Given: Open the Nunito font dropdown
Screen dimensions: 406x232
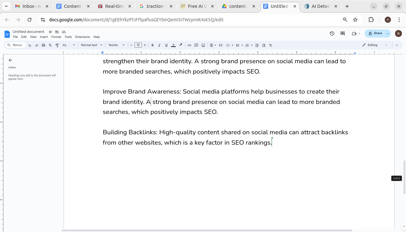Looking at the screenshot, I should 117,45.
